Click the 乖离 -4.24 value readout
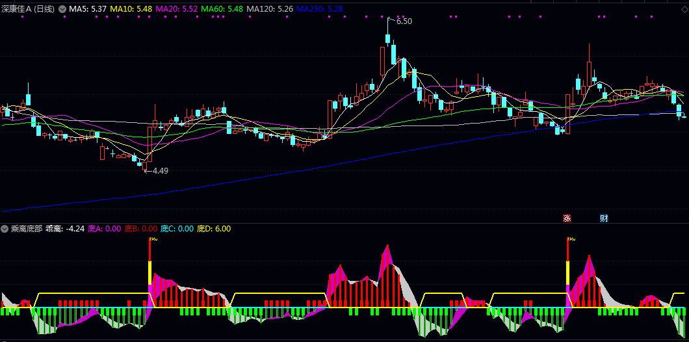Viewport: 689px width, 342px height. [65, 229]
